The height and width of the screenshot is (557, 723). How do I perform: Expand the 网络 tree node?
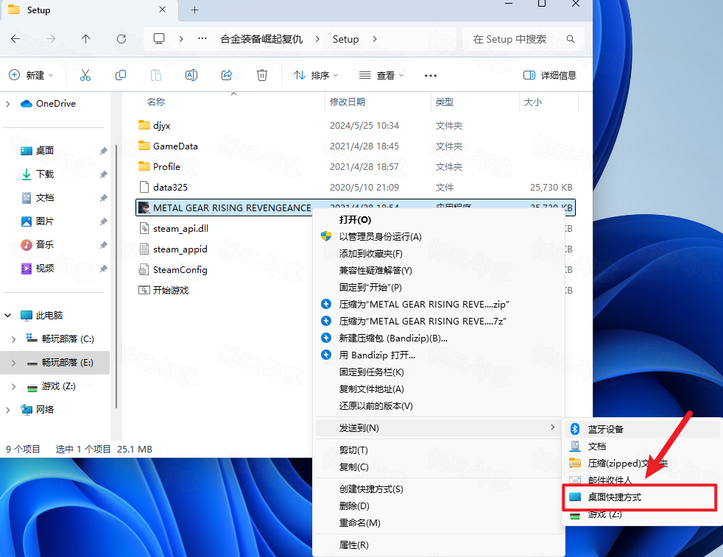coord(8,410)
